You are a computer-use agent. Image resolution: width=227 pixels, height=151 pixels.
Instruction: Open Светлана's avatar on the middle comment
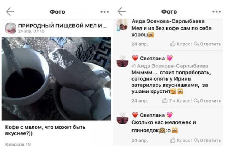(122, 61)
